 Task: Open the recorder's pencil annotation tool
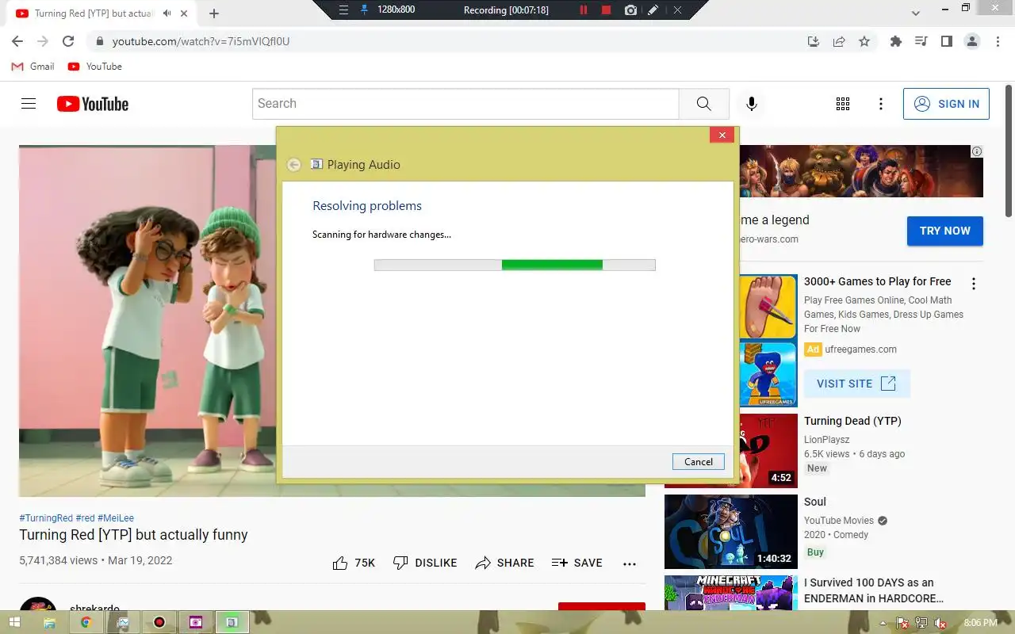coord(653,10)
